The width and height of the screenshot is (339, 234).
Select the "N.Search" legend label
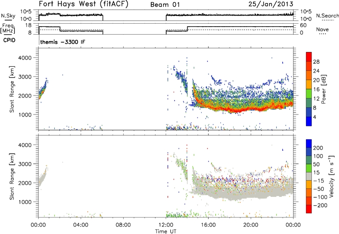327,16
